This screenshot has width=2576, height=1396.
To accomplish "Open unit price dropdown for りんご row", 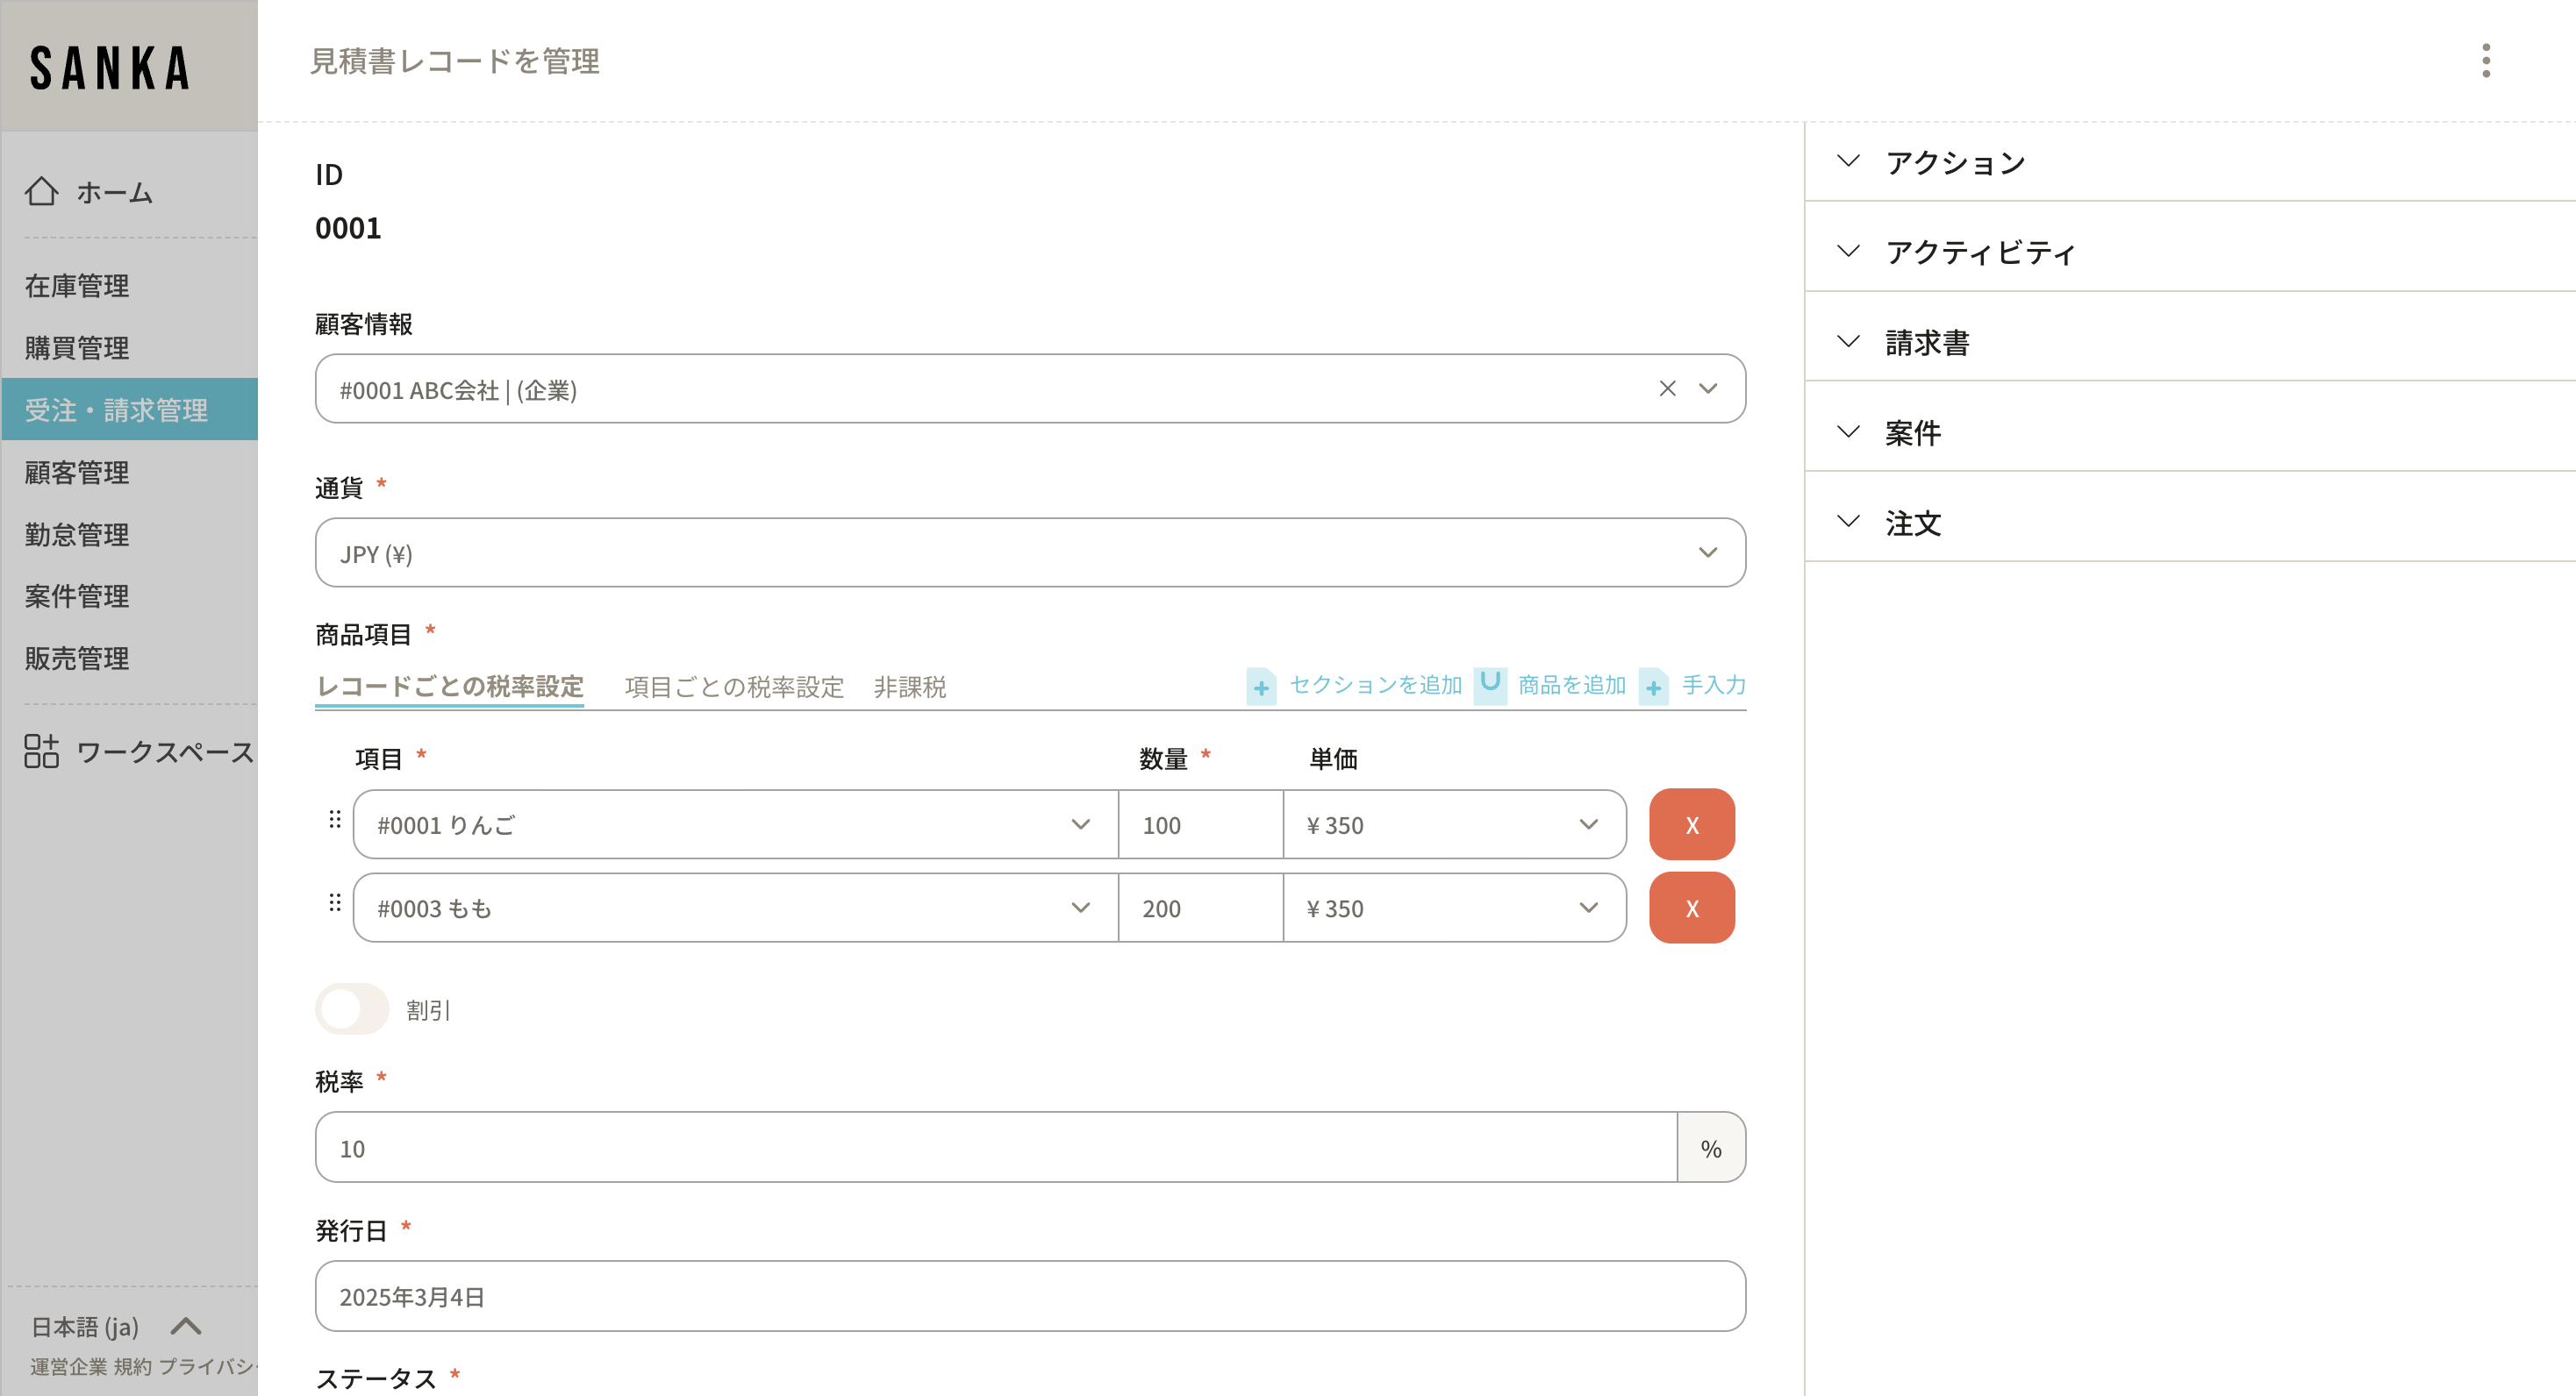I will pos(1588,824).
